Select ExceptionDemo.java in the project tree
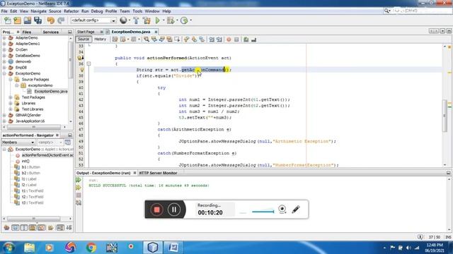This screenshot has width=453, height=254. pyautogui.click(x=51, y=91)
